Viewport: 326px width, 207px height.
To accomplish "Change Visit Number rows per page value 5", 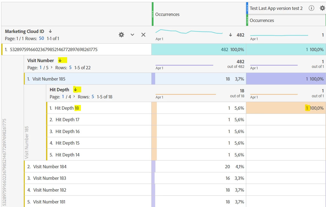I will pyautogui.click(x=70, y=68).
